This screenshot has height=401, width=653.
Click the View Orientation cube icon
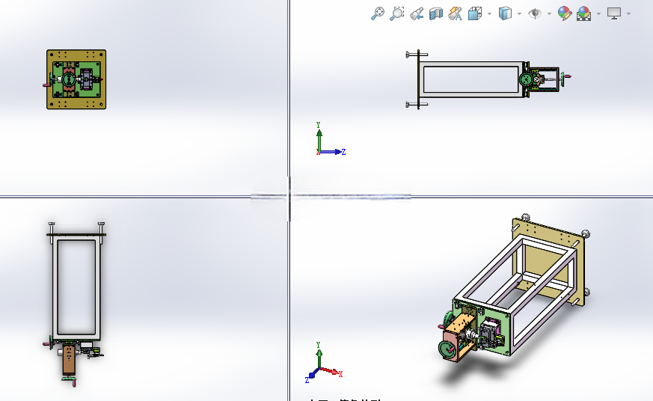tap(475, 13)
